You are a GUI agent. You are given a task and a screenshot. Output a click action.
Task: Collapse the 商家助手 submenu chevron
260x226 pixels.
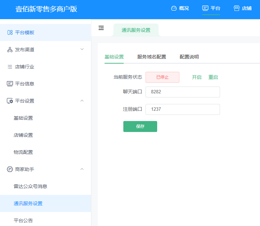point(82,169)
